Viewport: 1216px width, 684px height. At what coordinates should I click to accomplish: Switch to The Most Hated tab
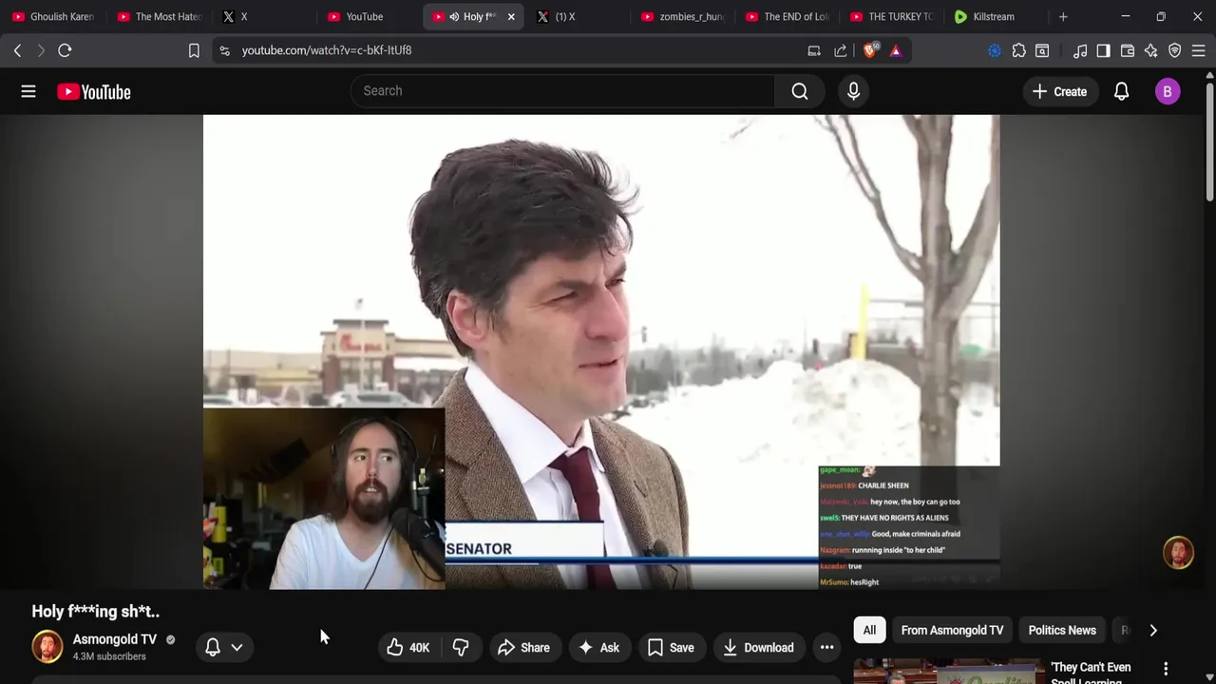pos(159,16)
